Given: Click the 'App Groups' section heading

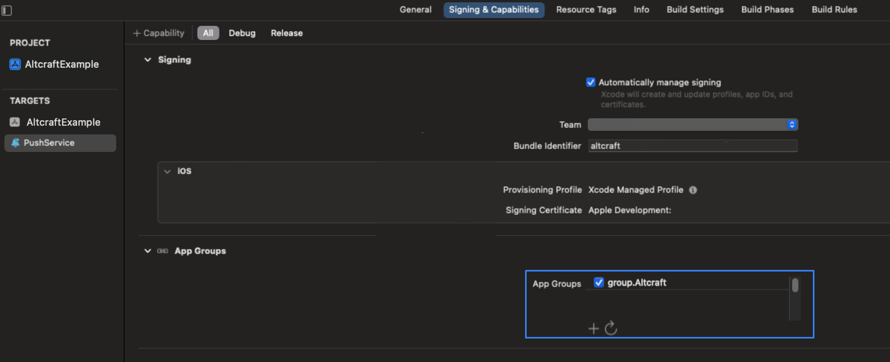Looking at the screenshot, I should click(200, 251).
